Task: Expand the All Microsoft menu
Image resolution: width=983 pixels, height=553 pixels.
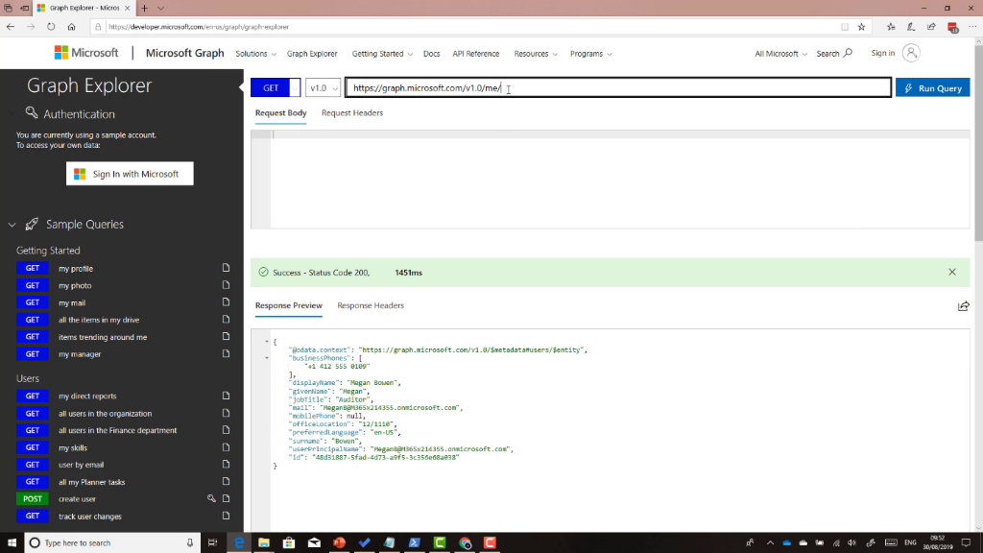Action: [780, 54]
